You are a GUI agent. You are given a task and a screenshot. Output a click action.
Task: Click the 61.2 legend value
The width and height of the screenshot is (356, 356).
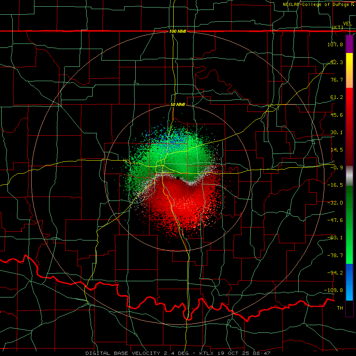click(337, 97)
